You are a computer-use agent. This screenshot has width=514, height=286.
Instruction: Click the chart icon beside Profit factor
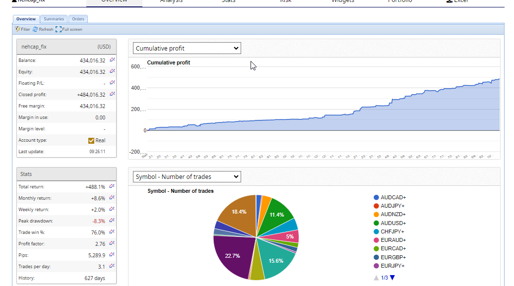112,243
